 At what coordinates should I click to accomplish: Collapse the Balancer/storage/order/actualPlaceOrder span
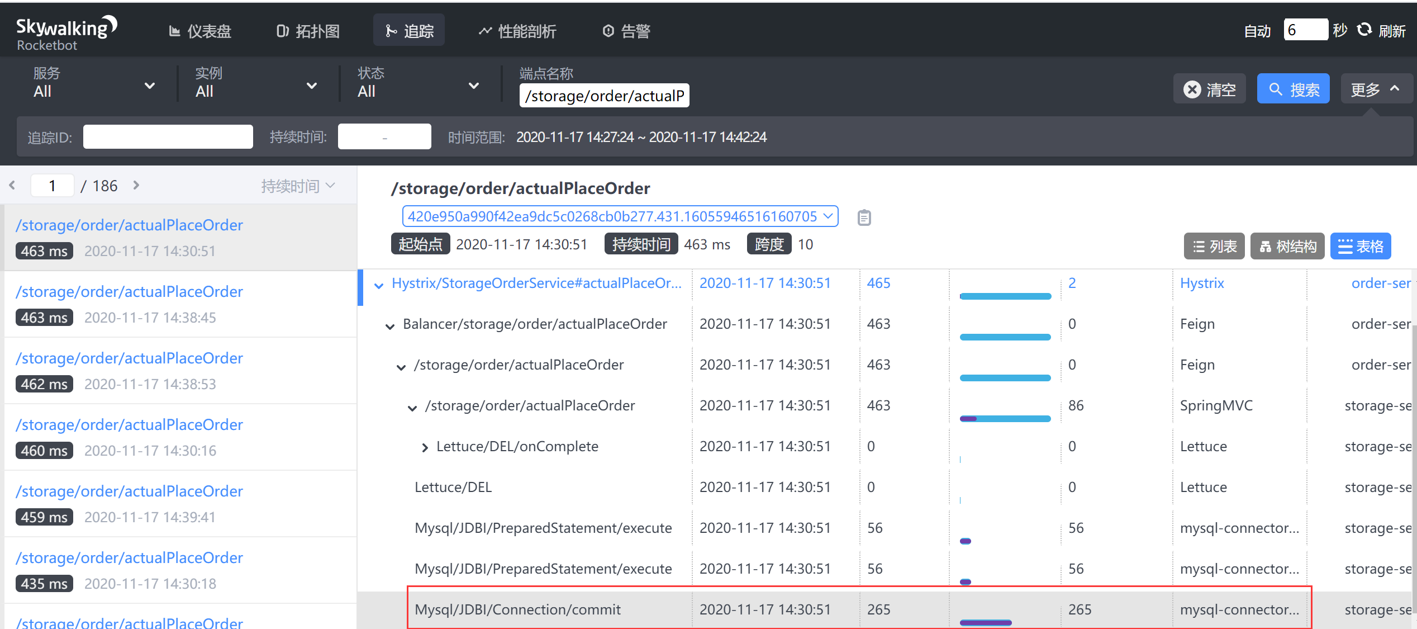[390, 326]
